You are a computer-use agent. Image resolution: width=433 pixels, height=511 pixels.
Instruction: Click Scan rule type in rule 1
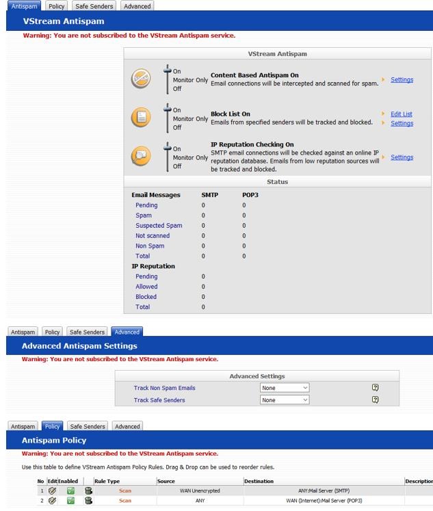click(x=125, y=490)
